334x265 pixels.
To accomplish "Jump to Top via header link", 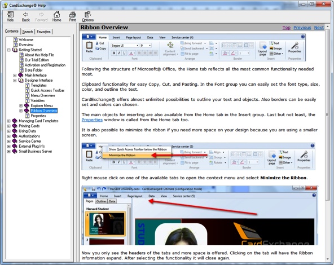I will (286, 28).
